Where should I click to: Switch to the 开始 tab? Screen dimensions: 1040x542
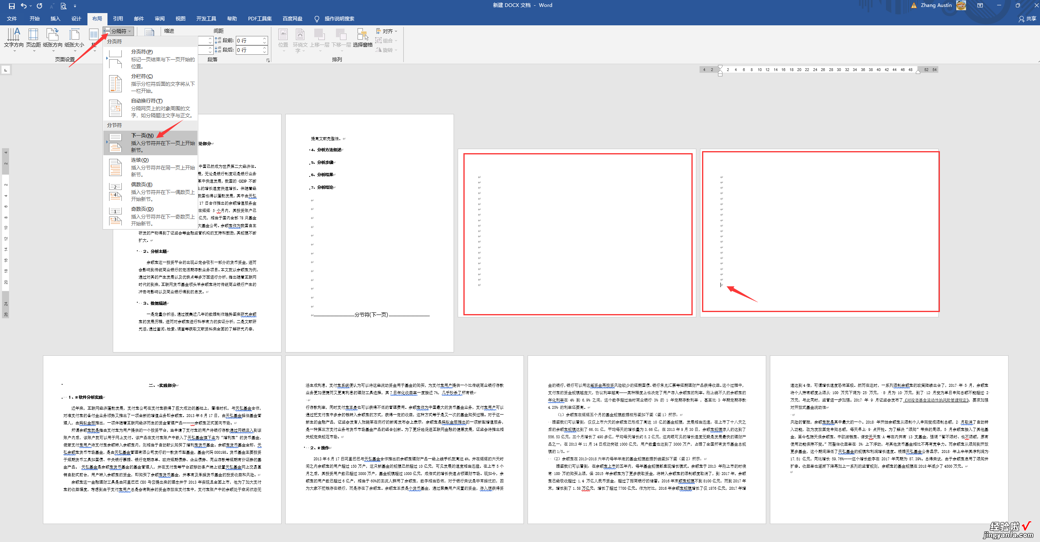tap(34, 19)
